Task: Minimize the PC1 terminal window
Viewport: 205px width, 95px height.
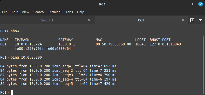Action: pyautogui.click(x=186, y=4)
